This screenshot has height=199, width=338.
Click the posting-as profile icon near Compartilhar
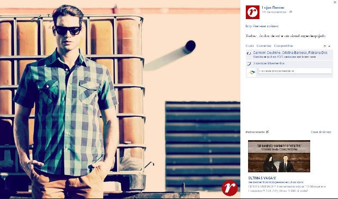pyautogui.click(x=324, y=46)
